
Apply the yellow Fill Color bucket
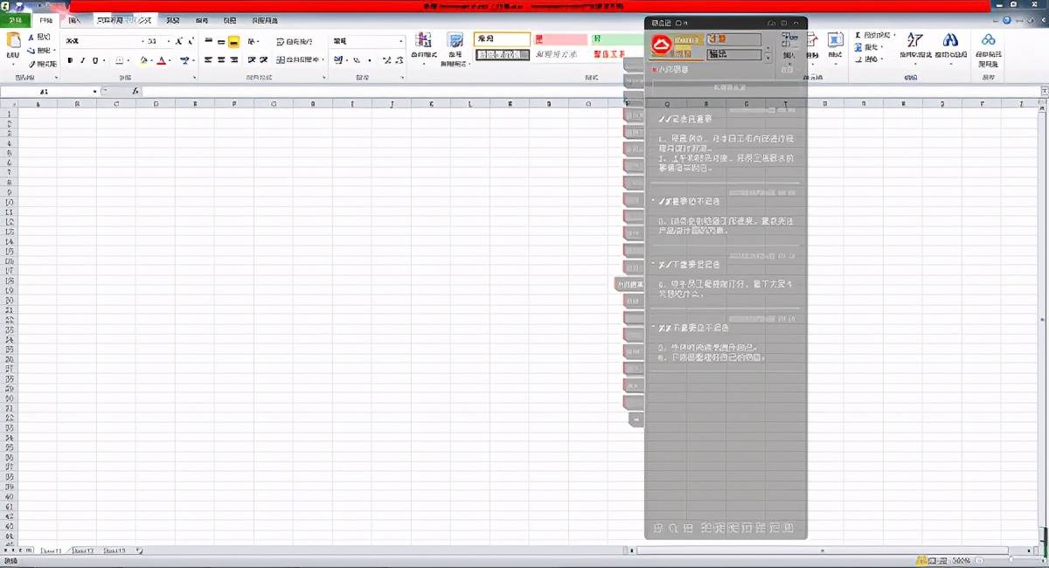pos(145,60)
